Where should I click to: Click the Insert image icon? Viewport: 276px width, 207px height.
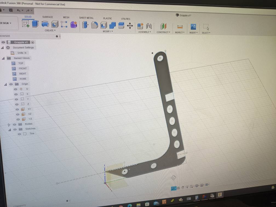[x=193, y=27]
